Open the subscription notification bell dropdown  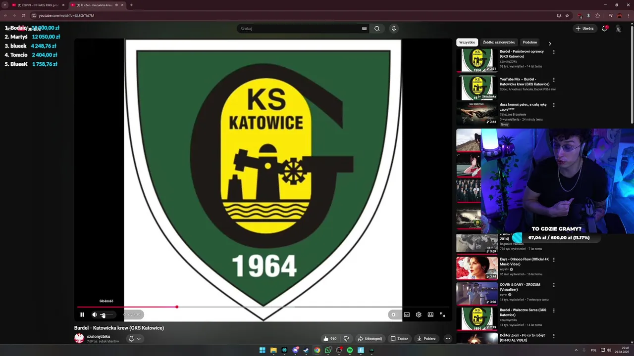(x=135, y=339)
